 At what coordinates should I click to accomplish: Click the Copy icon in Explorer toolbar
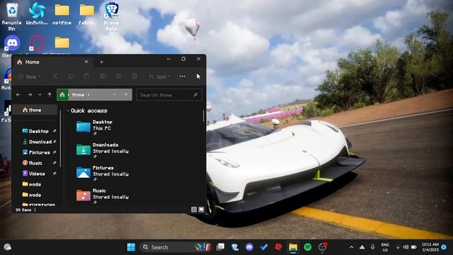(x=71, y=76)
